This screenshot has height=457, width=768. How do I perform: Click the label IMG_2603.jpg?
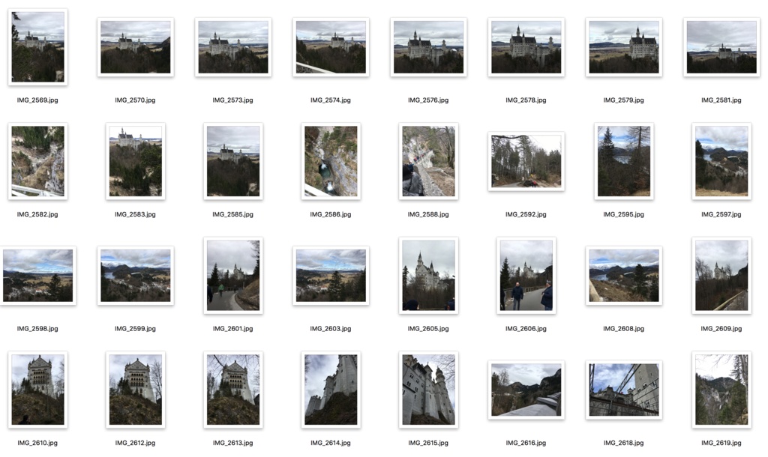click(331, 328)
